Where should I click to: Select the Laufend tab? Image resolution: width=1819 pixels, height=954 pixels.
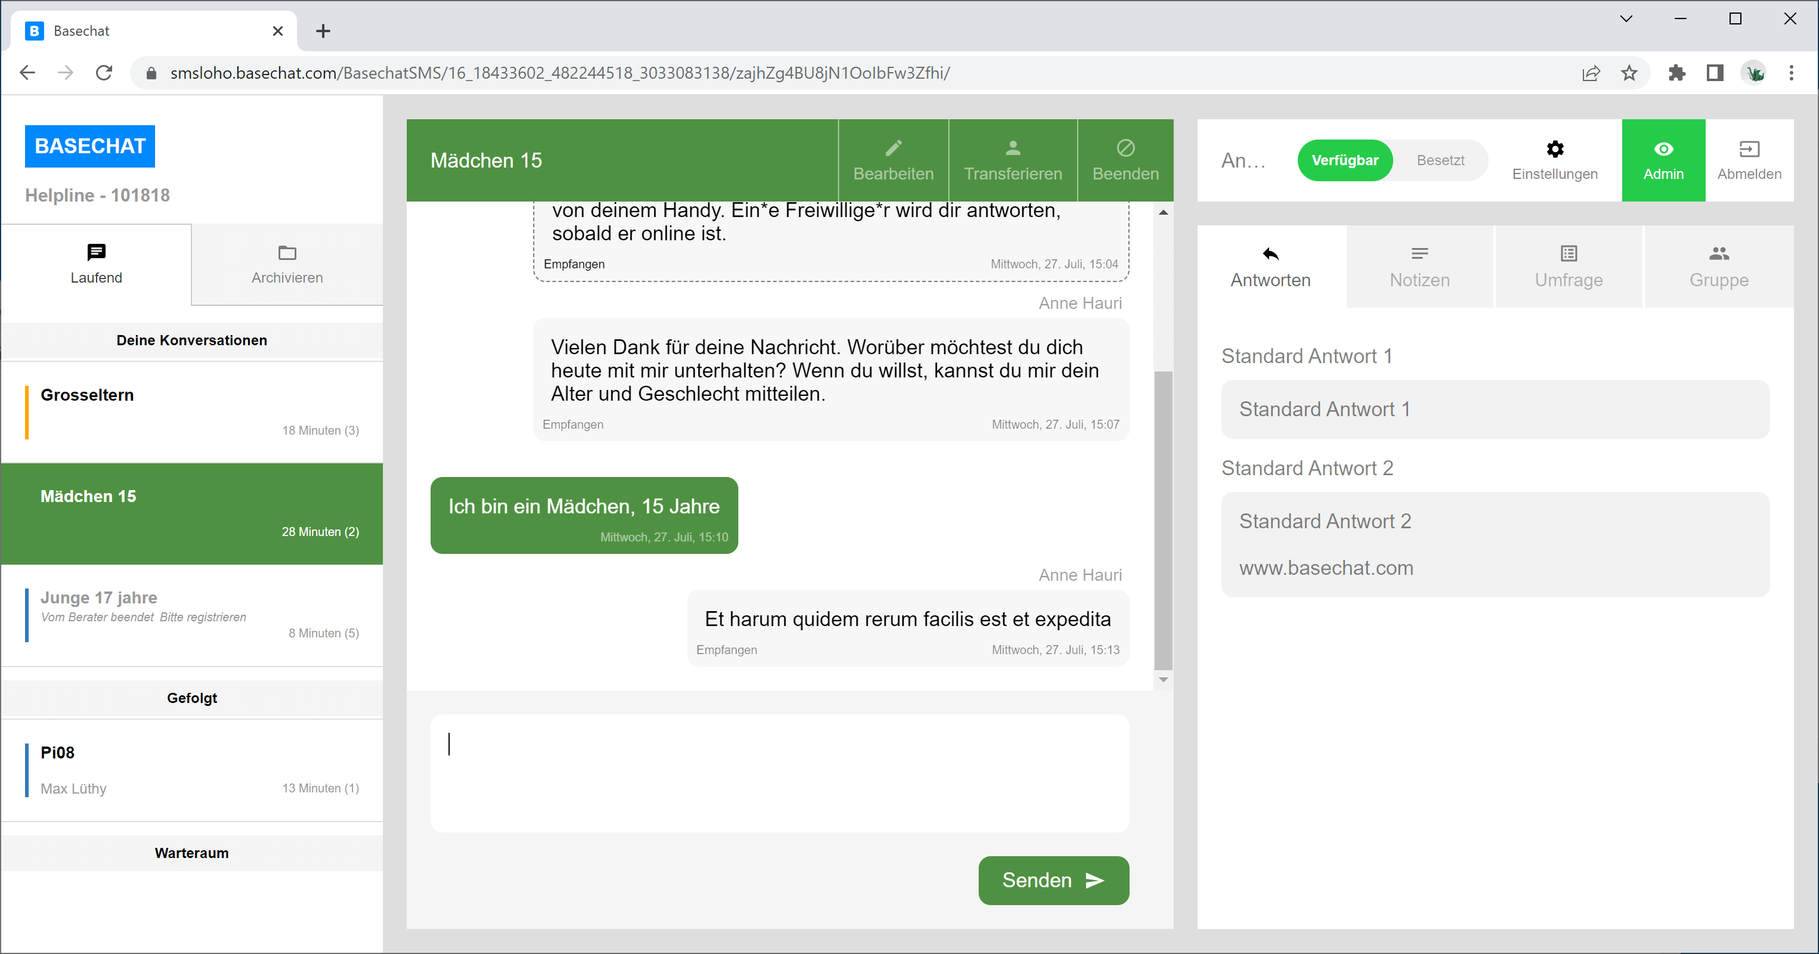(x=96, y=265)
